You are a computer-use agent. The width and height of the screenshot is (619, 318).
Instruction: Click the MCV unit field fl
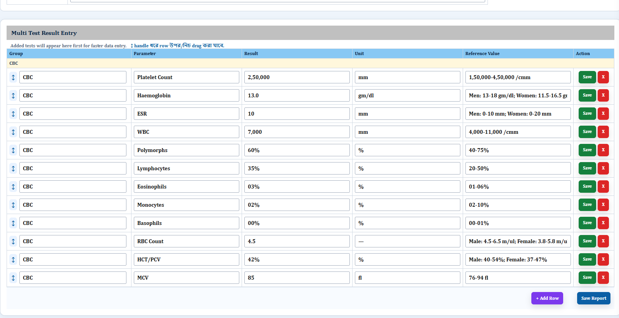click(x=408, y=278)
